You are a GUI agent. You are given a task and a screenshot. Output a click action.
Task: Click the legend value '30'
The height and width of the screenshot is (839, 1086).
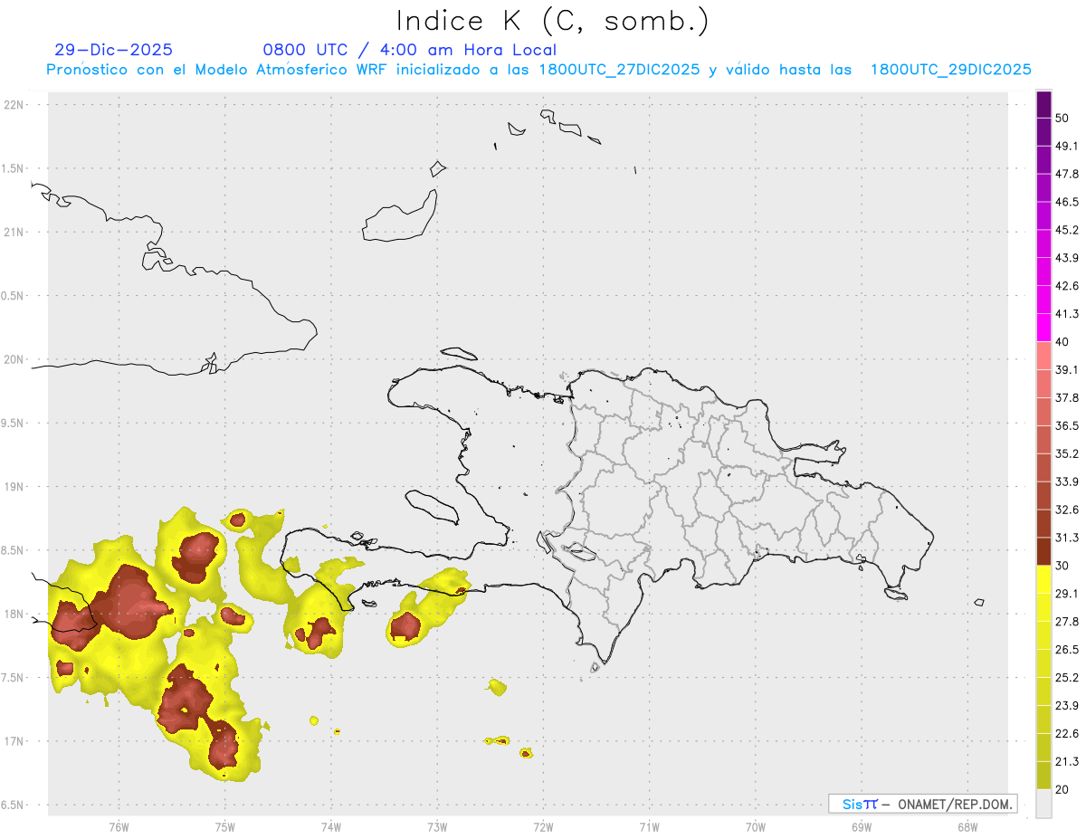pyautogui.click(x=1062, y=566)
